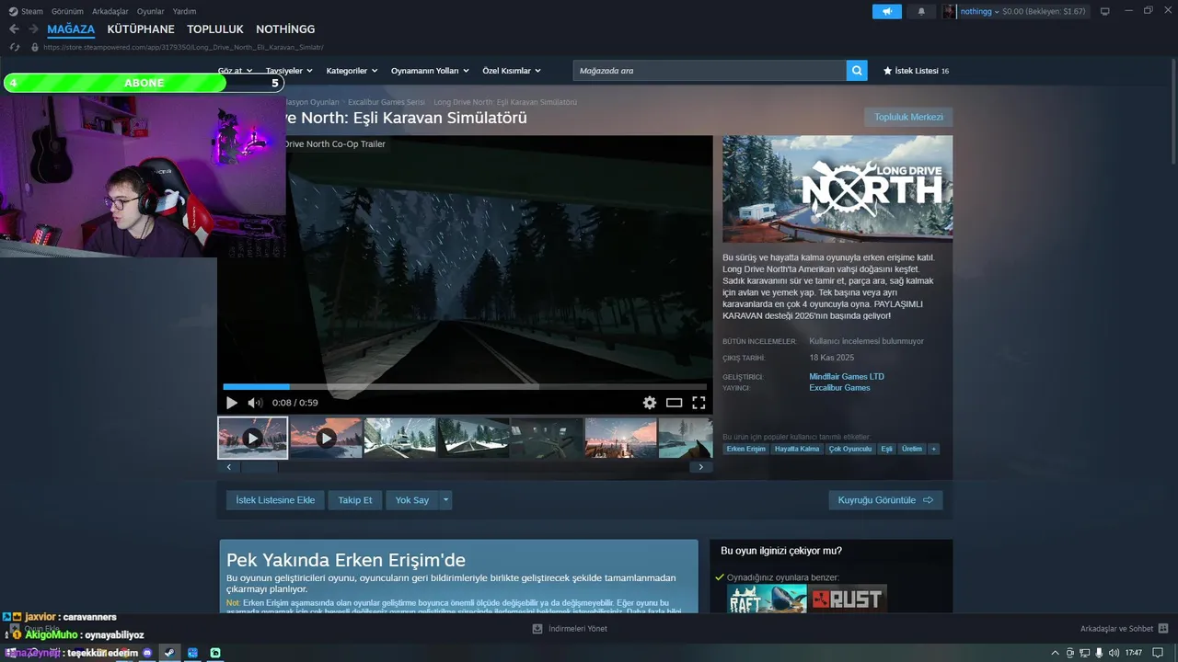The height and width of the screenshot is (662, 1178).
Task: Click Kuyruğu Görüntüle button
Action: 885,500
